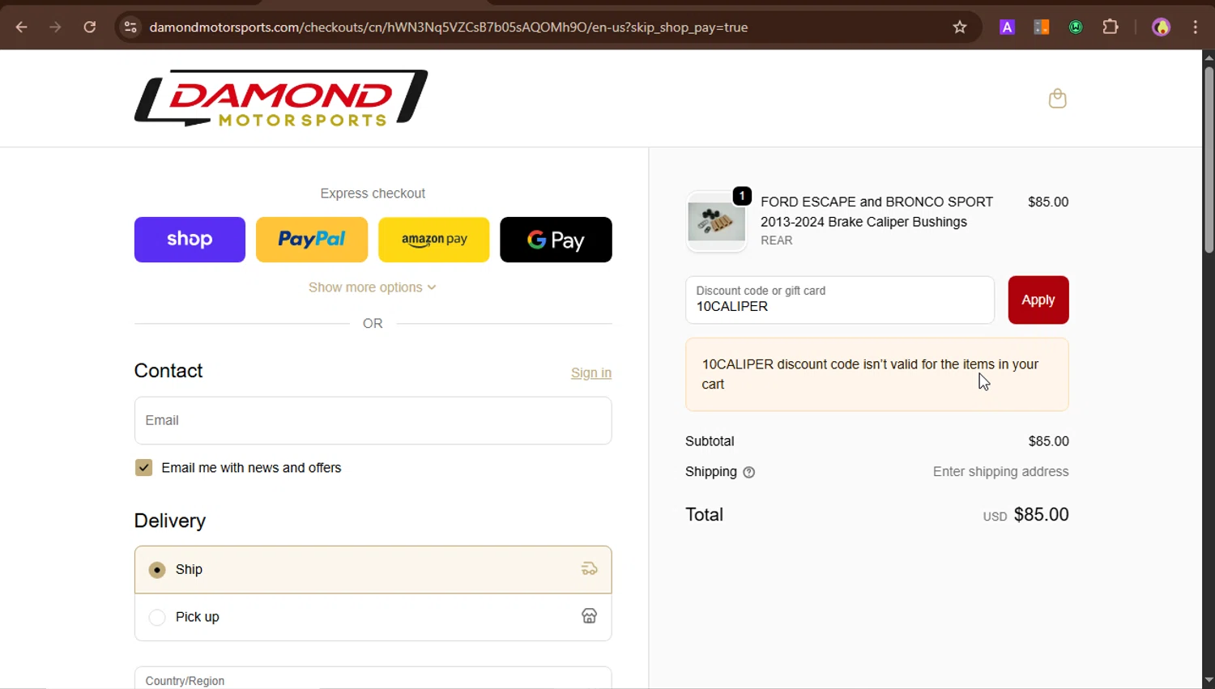Screen dimensions: 1215x689
Task: Open the Chrome three-dot menu
Action: (x=1196, y=27)
